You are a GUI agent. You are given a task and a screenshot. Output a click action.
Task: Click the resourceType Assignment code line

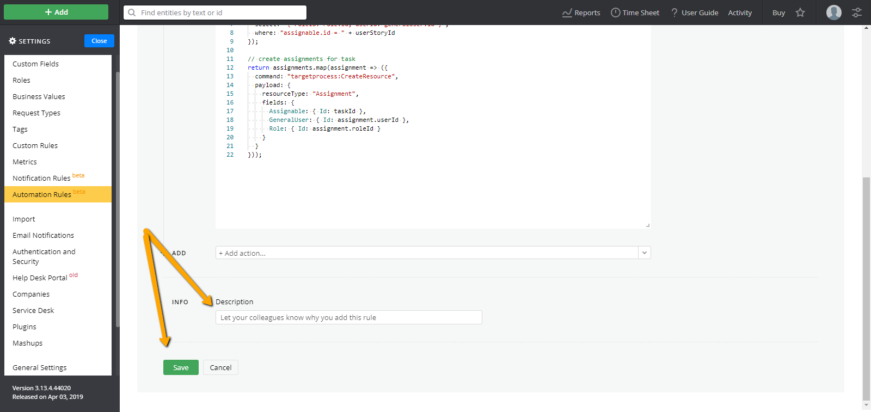coord(310,94)
